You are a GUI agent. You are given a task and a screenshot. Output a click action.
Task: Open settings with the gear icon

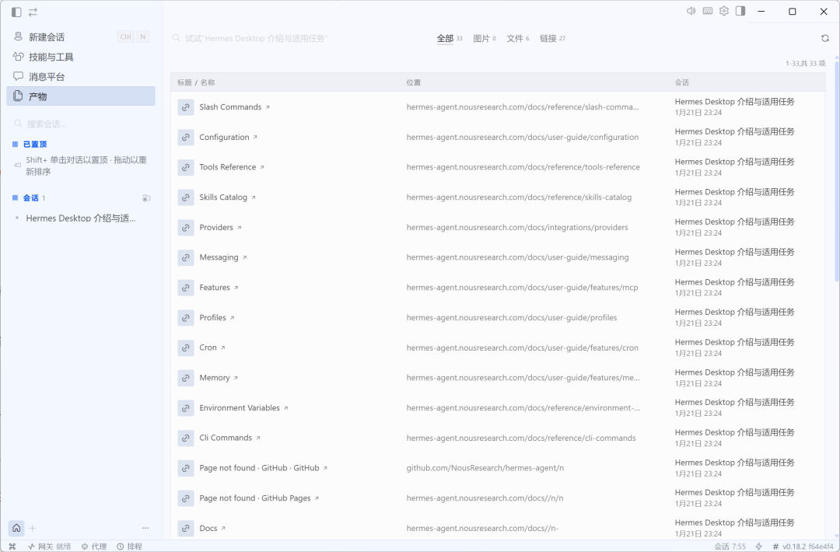[x=724, y=11]
